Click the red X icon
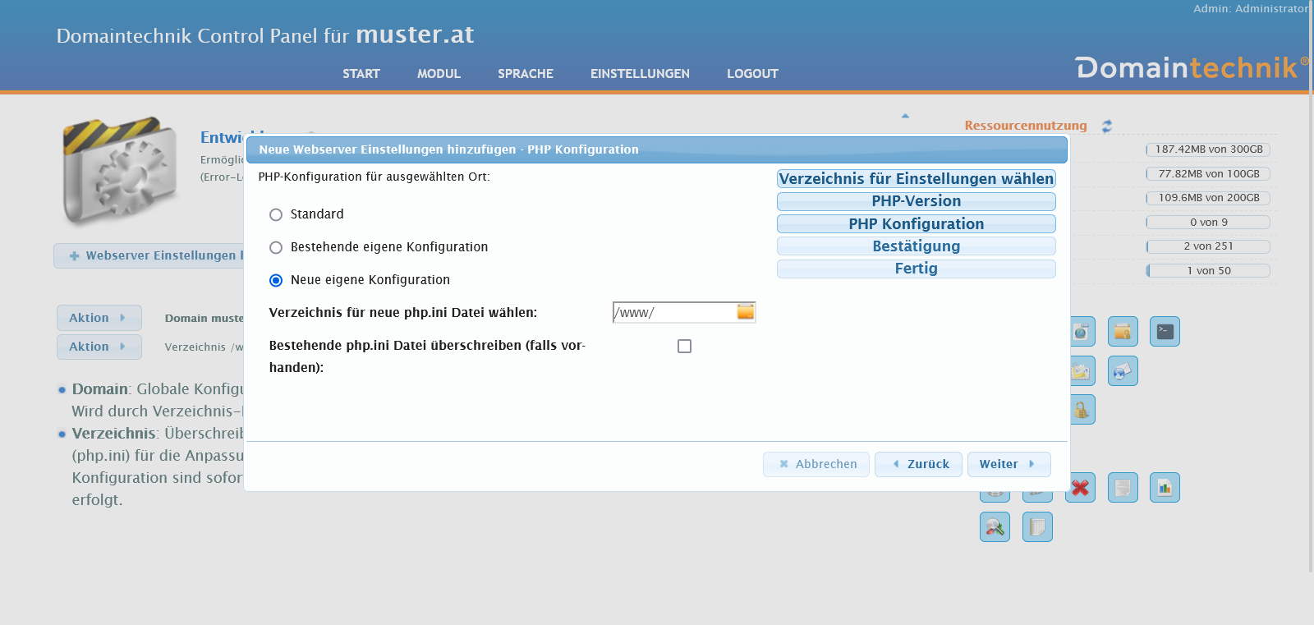The width and height of the screenshot is (1314, 625). (1080, 488)
